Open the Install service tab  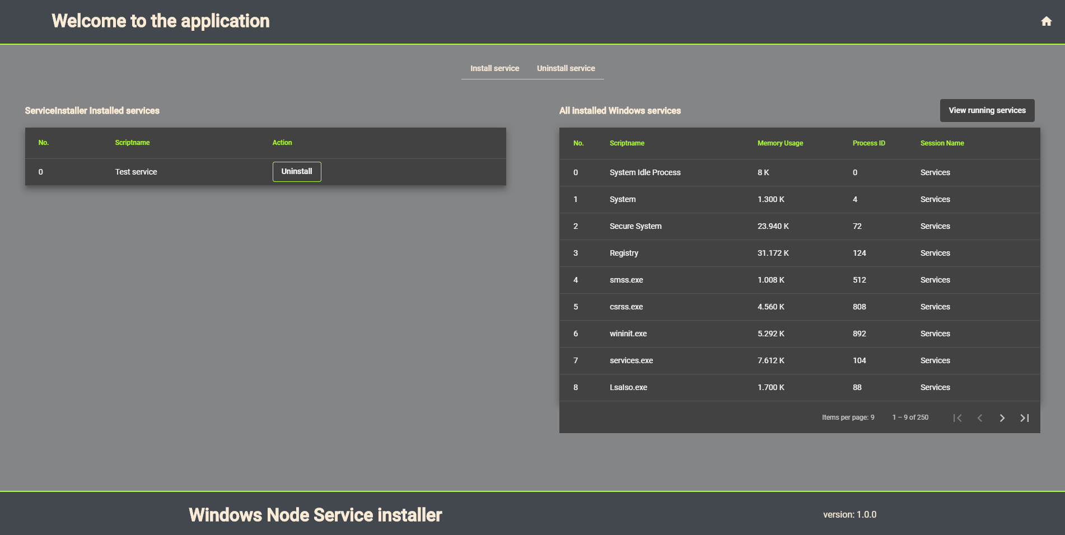click(494, 68)
